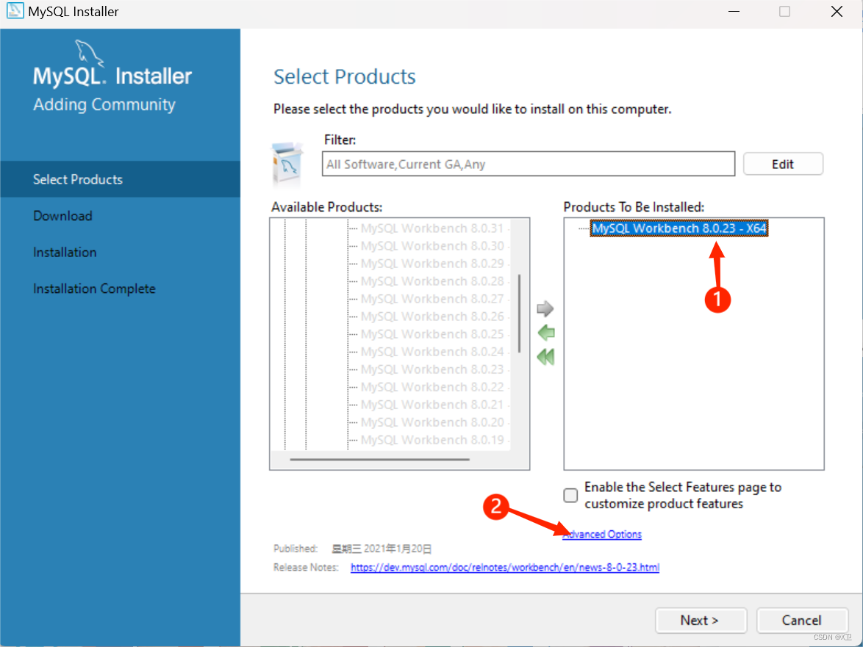Click the Cancel button
The height and width of the screenshot is (647, 863).
[801, 620]
